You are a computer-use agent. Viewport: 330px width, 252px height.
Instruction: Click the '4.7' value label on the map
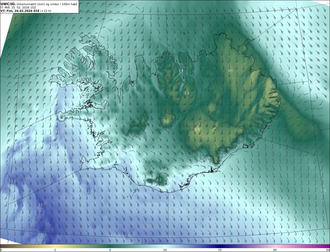point(159,180)
